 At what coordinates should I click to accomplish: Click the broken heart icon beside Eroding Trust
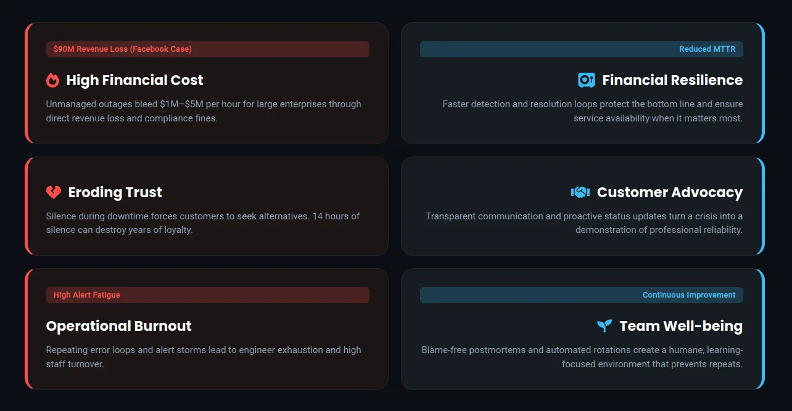pyautogui.click(x=54, y=192)
